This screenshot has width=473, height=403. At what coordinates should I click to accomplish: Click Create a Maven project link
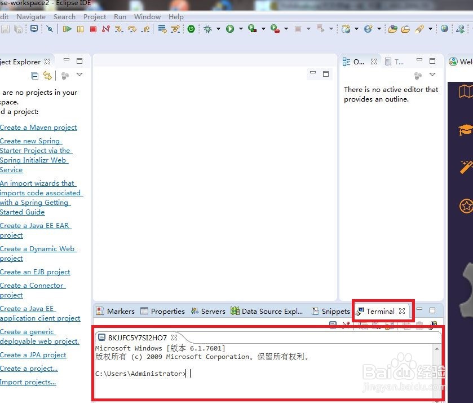click(x=38, y=128)
